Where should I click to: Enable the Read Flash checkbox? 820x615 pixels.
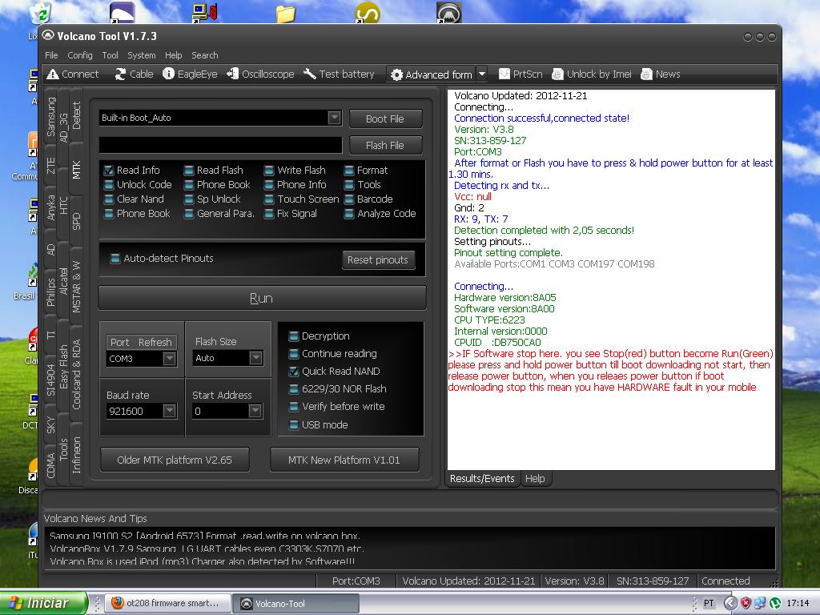[x=189, y=171]
